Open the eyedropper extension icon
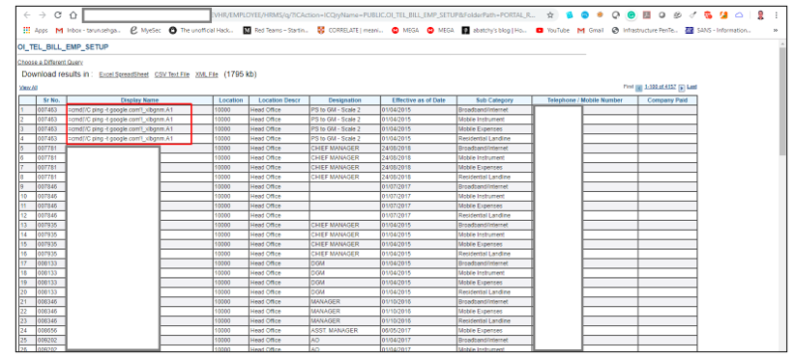Image resolution: width=795 pixels, height=358 pixels. tap(692, 15)
